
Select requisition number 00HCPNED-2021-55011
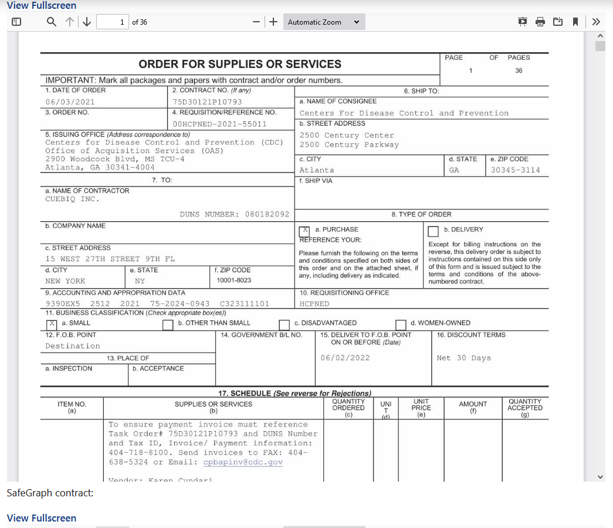[x=220, y=124]
